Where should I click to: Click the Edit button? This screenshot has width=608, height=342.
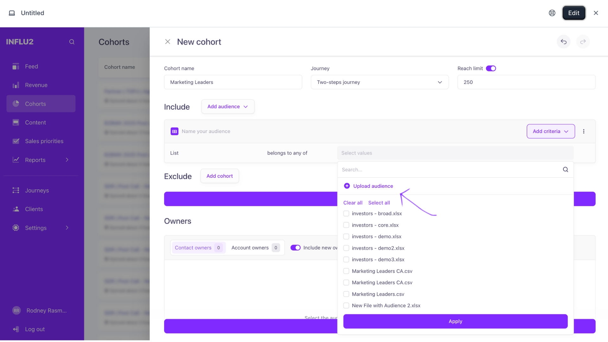click(574, 13)
